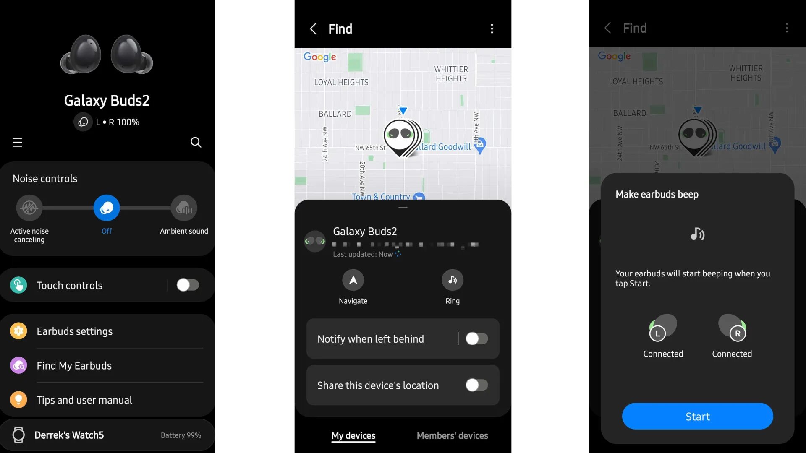
Task: Tap the Ring icon to make earbuds beep
Action: pyautogui.click(x=452, y=280)
